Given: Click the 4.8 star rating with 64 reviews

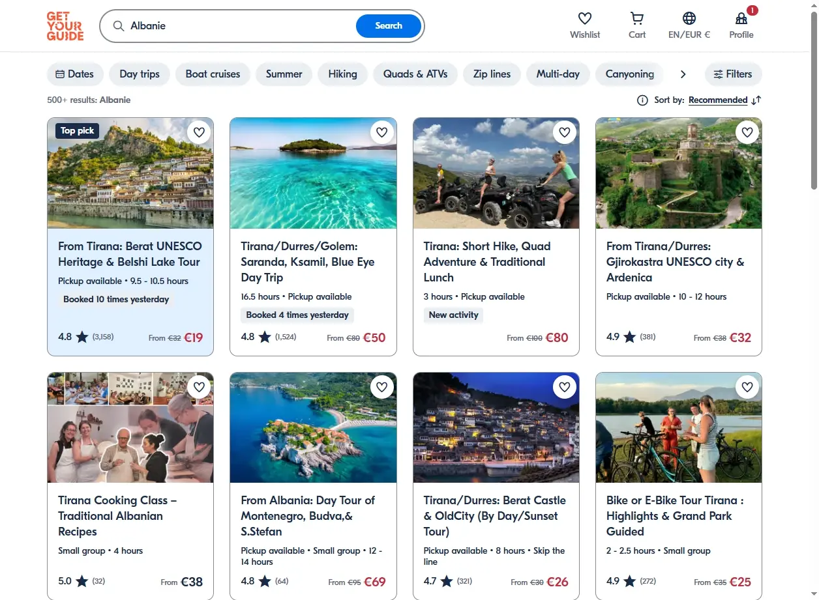Looking at the screenshot, I should [x=265, y=581].
